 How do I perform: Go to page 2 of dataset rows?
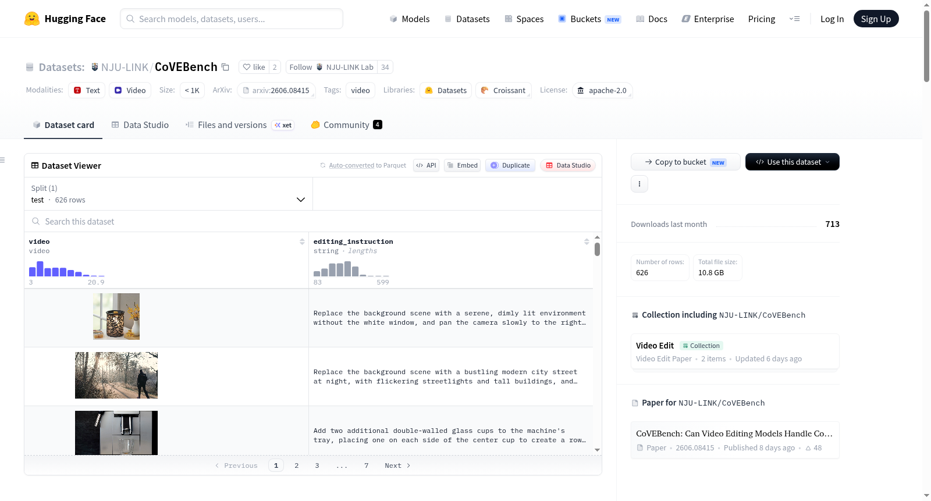(297, 466)
